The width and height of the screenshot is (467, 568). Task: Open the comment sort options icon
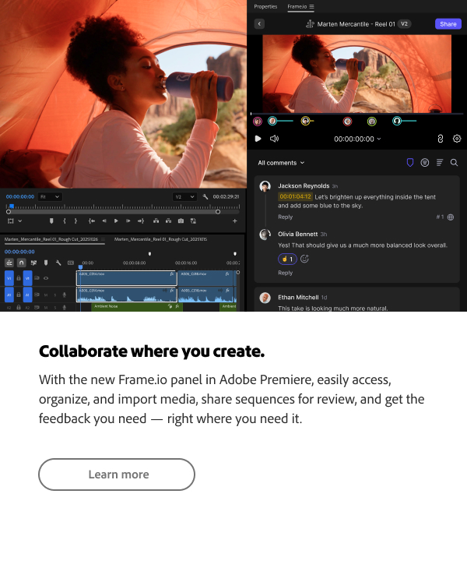coord(440,163)
